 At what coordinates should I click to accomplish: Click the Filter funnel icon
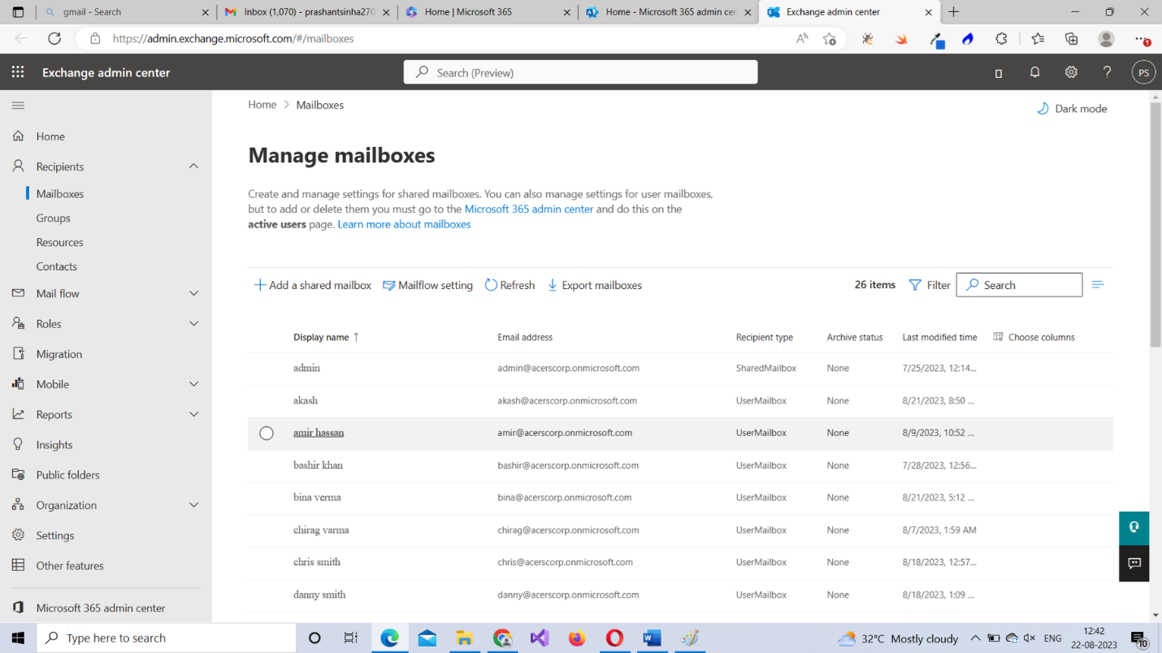coord(915,285)
